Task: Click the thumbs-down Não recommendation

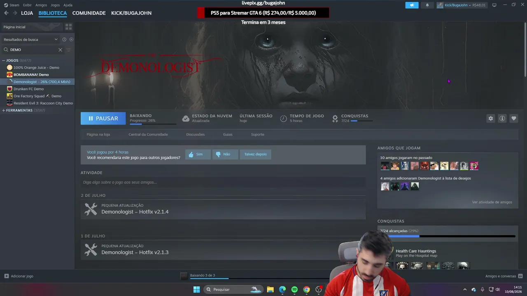Action: [225, 154]
